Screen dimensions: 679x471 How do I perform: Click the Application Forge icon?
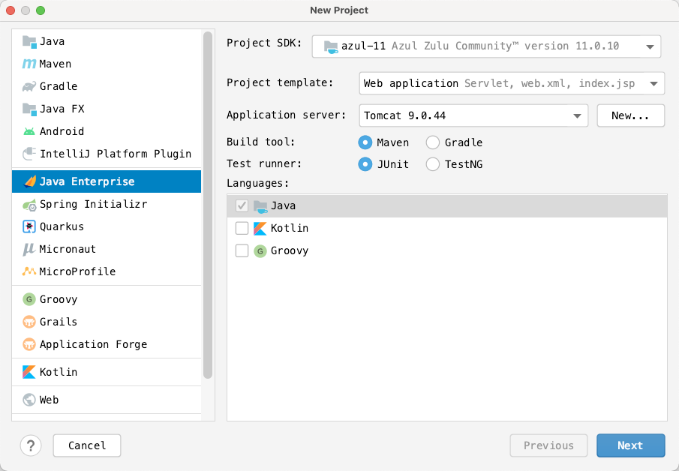point(29,344)
